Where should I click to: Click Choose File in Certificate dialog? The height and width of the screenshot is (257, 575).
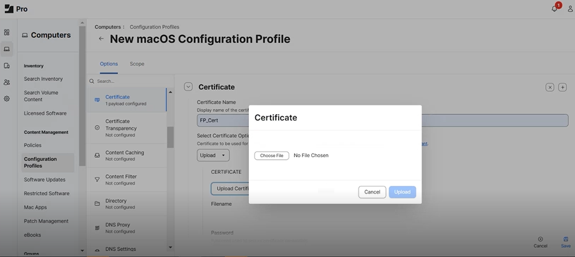271,155
